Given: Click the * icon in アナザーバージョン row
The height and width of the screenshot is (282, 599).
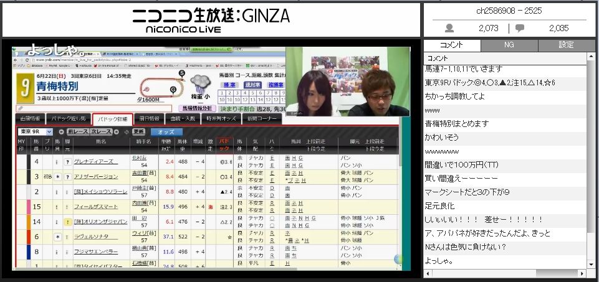Looking at the screenshot, I should pyautogui.click(x=57, y=177).
